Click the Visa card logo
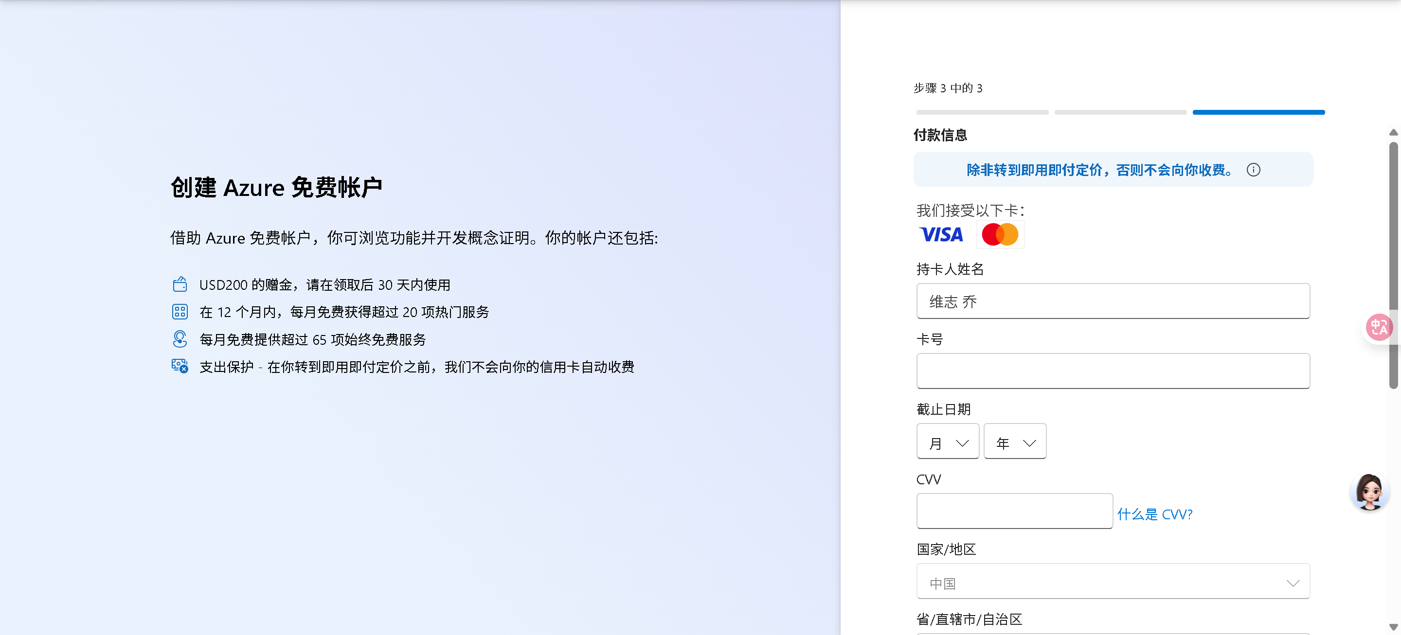 (x=941, y=235)
